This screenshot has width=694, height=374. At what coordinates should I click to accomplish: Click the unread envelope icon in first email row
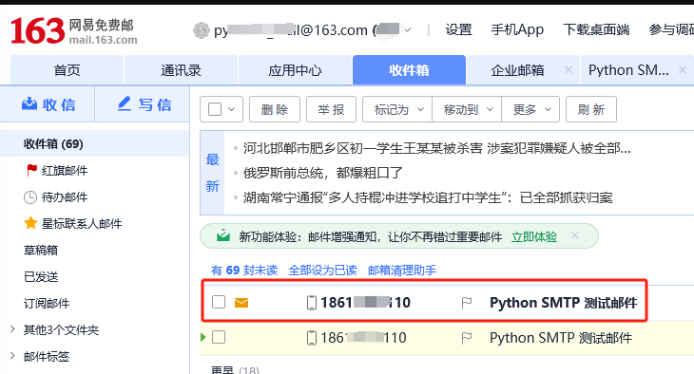click(241, 303)
